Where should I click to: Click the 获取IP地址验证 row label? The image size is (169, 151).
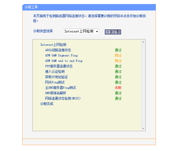point(57,77)
